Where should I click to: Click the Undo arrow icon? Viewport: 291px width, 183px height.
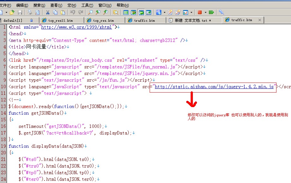(73, 13)
